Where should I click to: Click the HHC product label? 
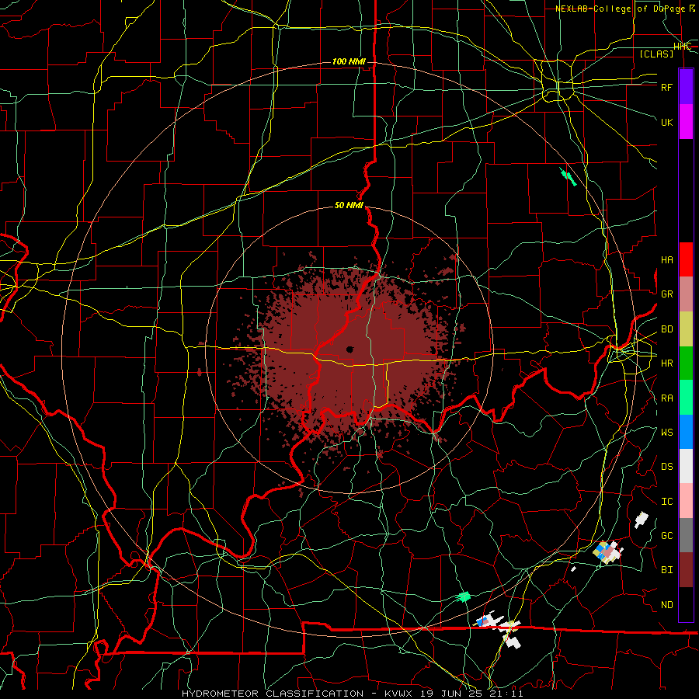point(682,47)
